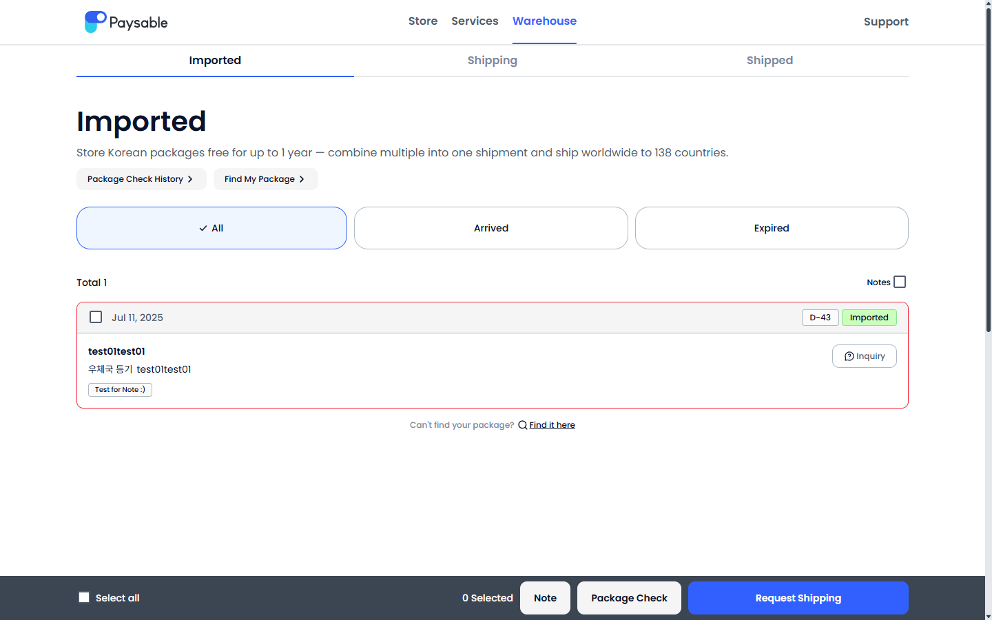Filter packages by Arrived

[x=491, y=228]
